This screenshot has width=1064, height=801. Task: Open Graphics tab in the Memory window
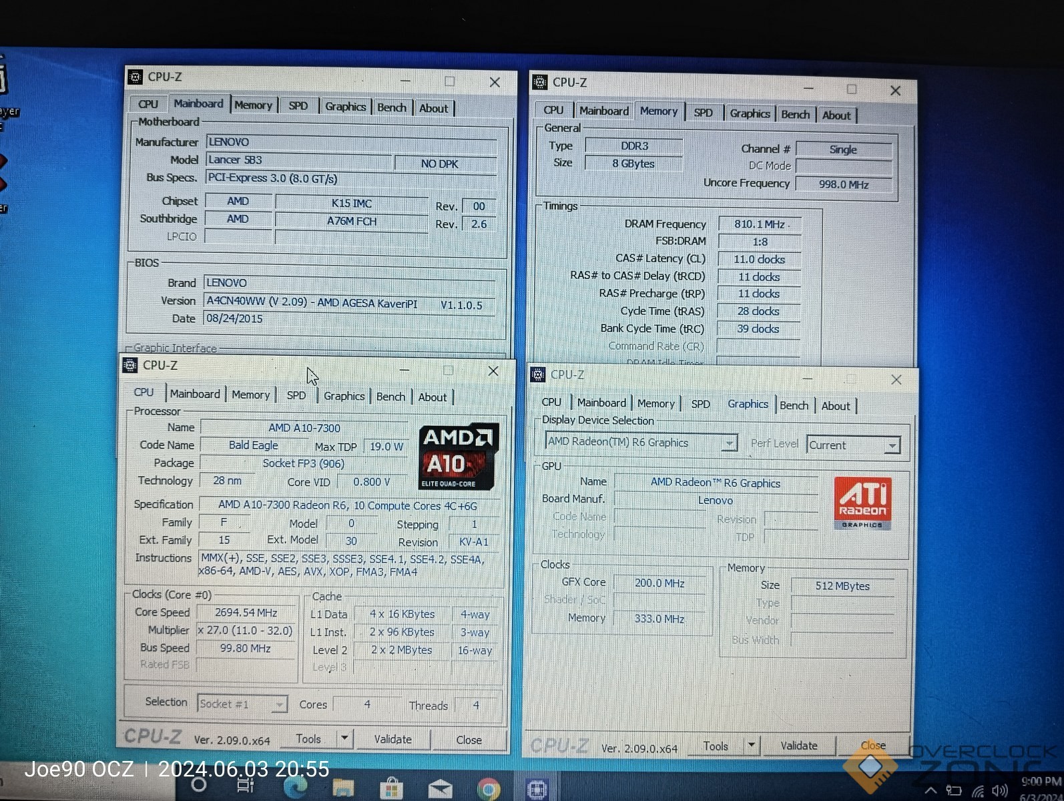coord(750,113)
